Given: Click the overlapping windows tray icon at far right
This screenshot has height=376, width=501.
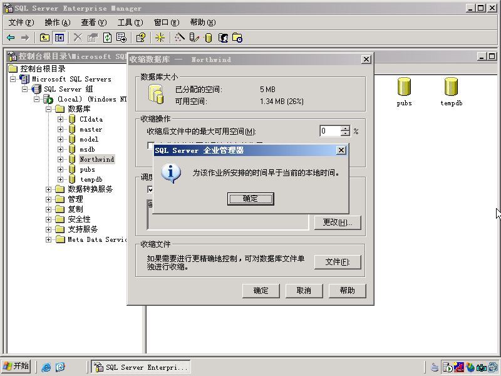Looking at the screenshot, I should [493, 367].
